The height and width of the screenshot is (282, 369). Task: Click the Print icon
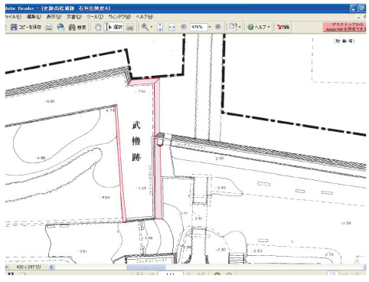tap(49, 27)
